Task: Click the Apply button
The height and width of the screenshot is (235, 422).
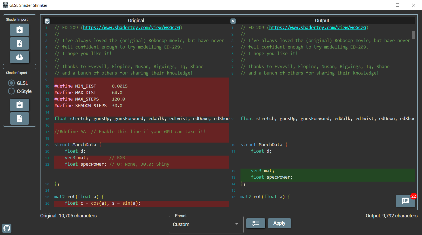Action: 279,223
